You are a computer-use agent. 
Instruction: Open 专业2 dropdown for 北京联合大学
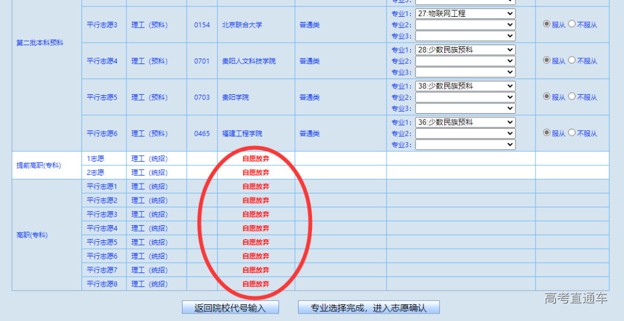[x=465, y=25]
